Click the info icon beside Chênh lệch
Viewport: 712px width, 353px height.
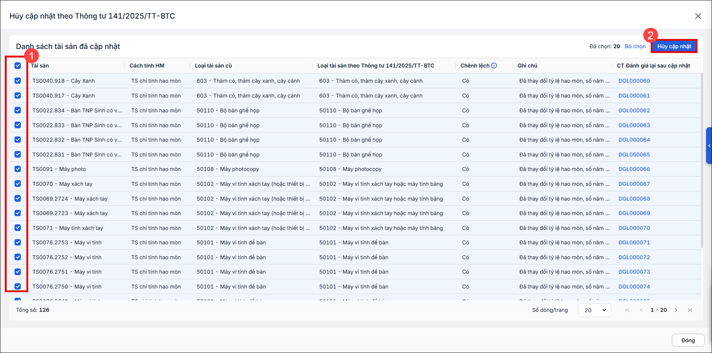click(494, 66)
